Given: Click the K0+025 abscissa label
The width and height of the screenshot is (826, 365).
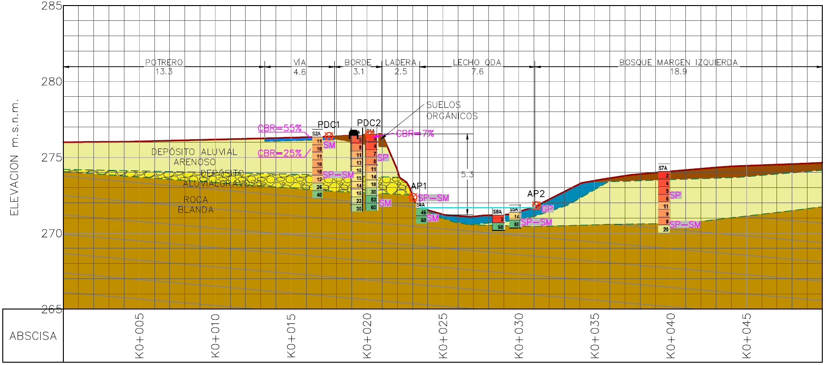Looking at the screenshot, I should tap(443, 336).
